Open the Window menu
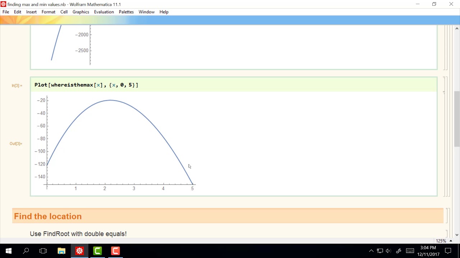The width and height of the screenshot is (460, 258). 147,12
